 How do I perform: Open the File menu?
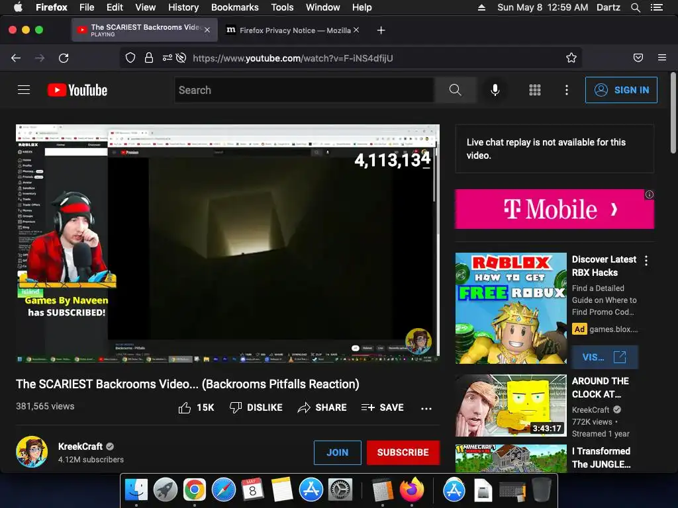point(87,7)
